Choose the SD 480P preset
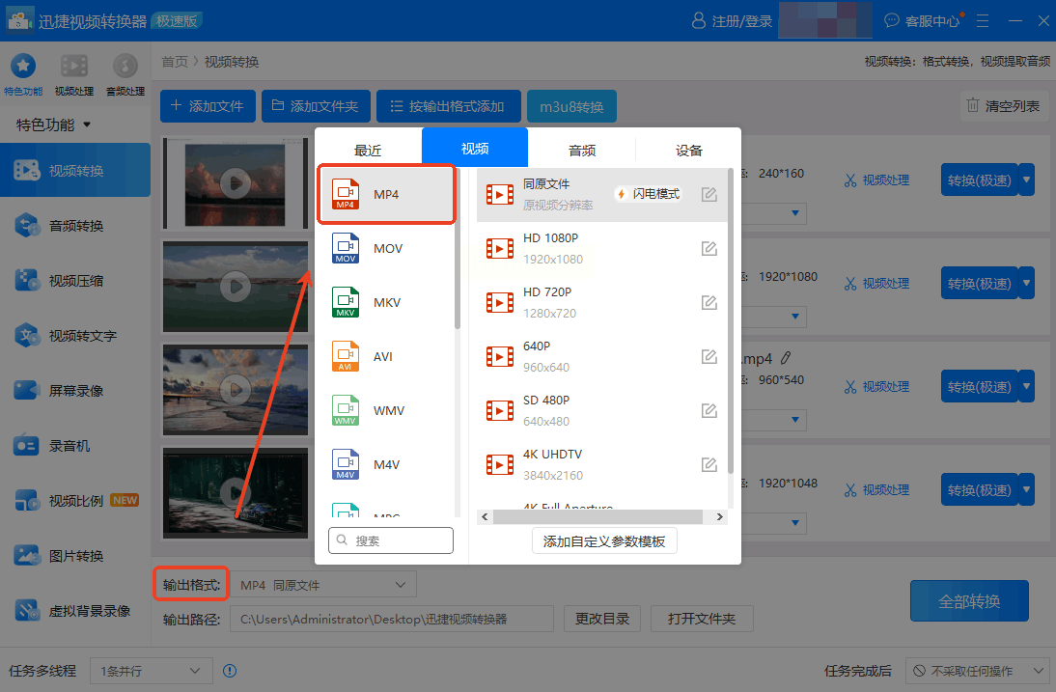 602,410
